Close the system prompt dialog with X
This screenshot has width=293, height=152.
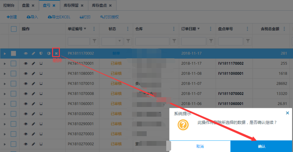pos(287,113)
